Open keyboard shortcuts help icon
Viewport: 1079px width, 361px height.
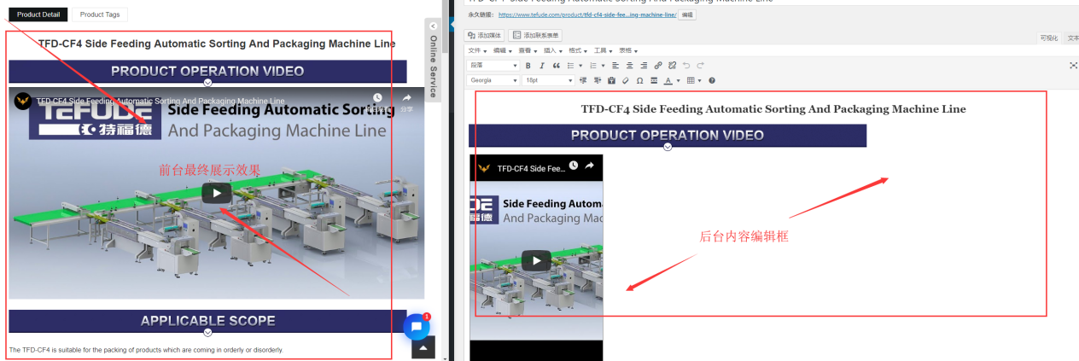coord(712,80)
